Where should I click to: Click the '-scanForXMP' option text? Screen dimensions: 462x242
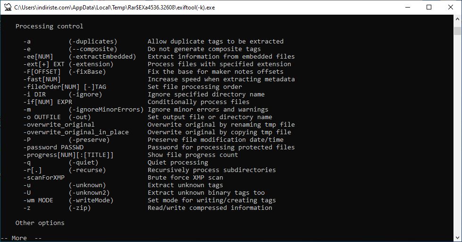coord(44,178)
